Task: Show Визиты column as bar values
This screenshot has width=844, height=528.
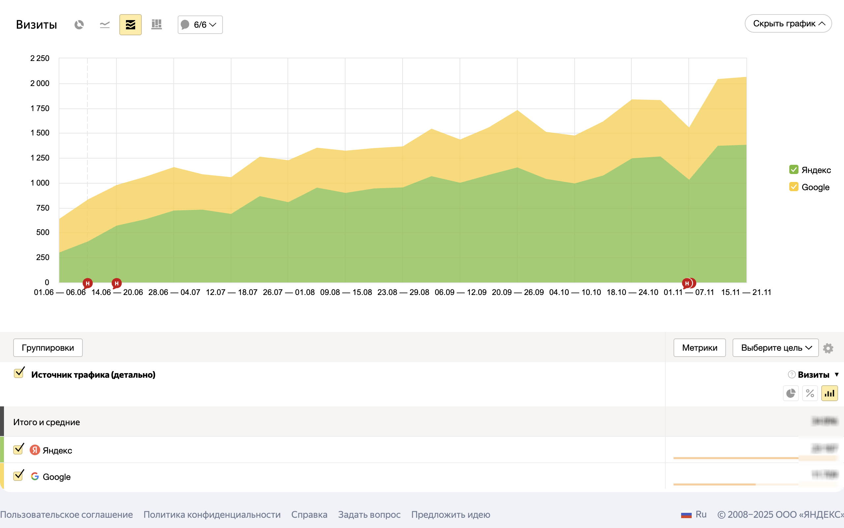Action: (x=829, y=394)
